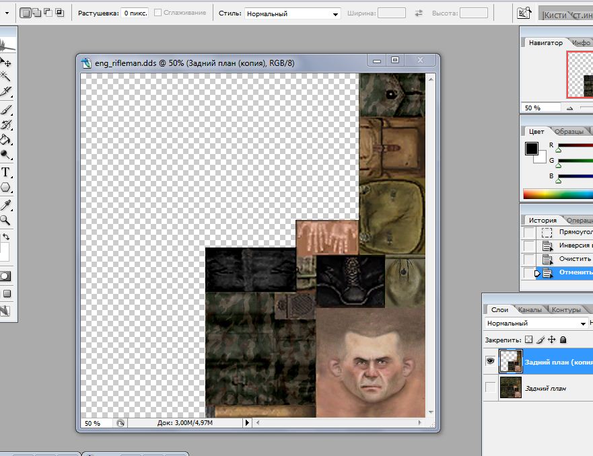Image resolution: width=593 pixels, height=456 pixels.
Task: Open the Образцы swatches tab
Action: [569, 131]
